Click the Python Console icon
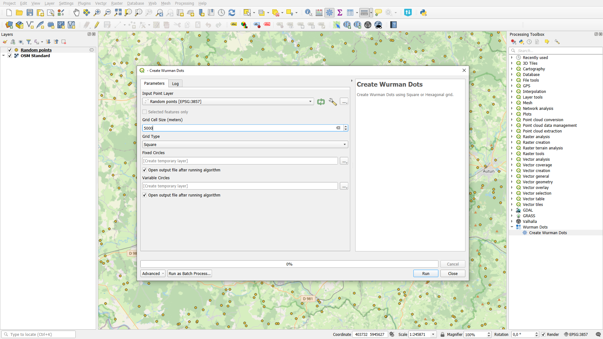603x339 pixels. [423, 13]
